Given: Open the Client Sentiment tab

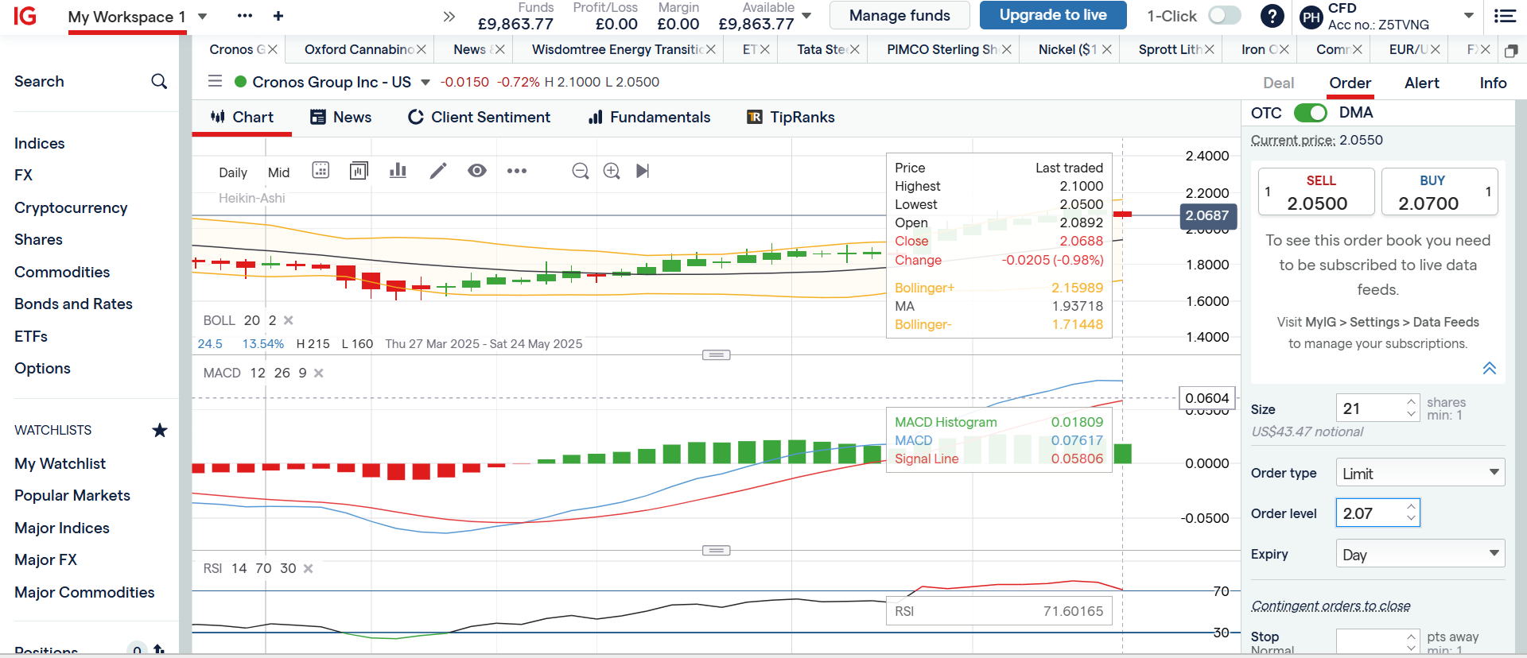Looking at the screenshot, I should [479, 117].
